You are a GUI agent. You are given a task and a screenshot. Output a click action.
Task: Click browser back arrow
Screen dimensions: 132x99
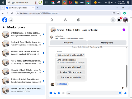[3, 13]
